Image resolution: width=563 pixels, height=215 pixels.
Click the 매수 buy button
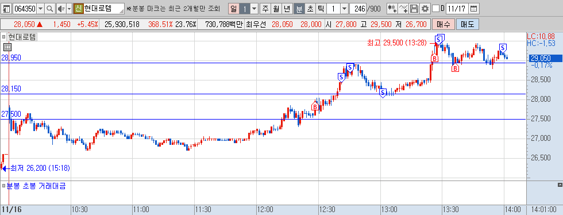point(443,25)
